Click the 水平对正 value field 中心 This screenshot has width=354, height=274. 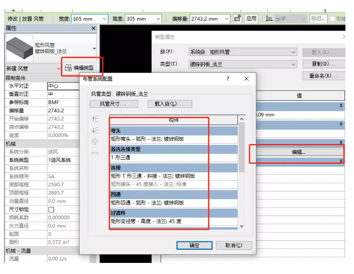pyautogui.click(x=63, y=86)
